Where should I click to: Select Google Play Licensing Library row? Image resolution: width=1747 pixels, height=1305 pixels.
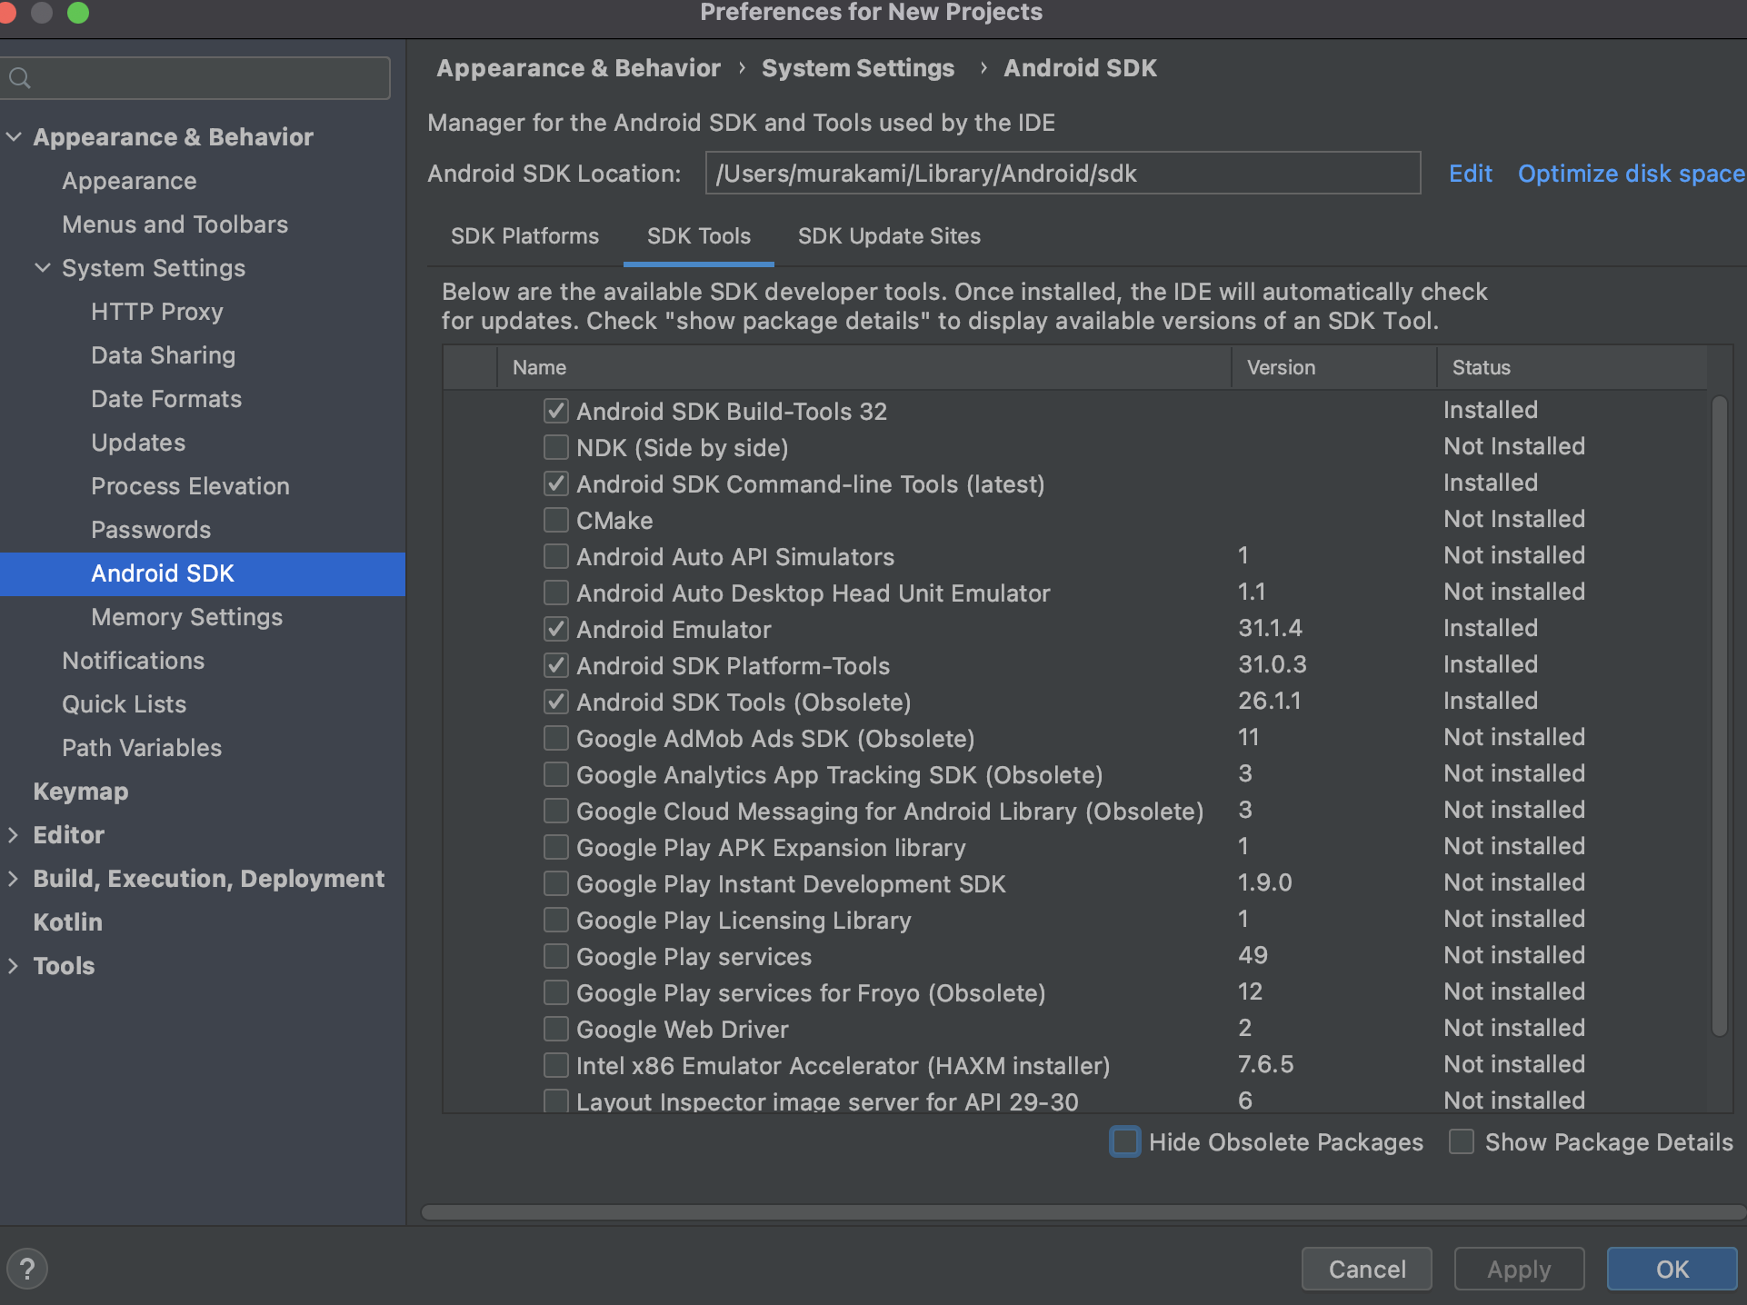pos(1075,920)
